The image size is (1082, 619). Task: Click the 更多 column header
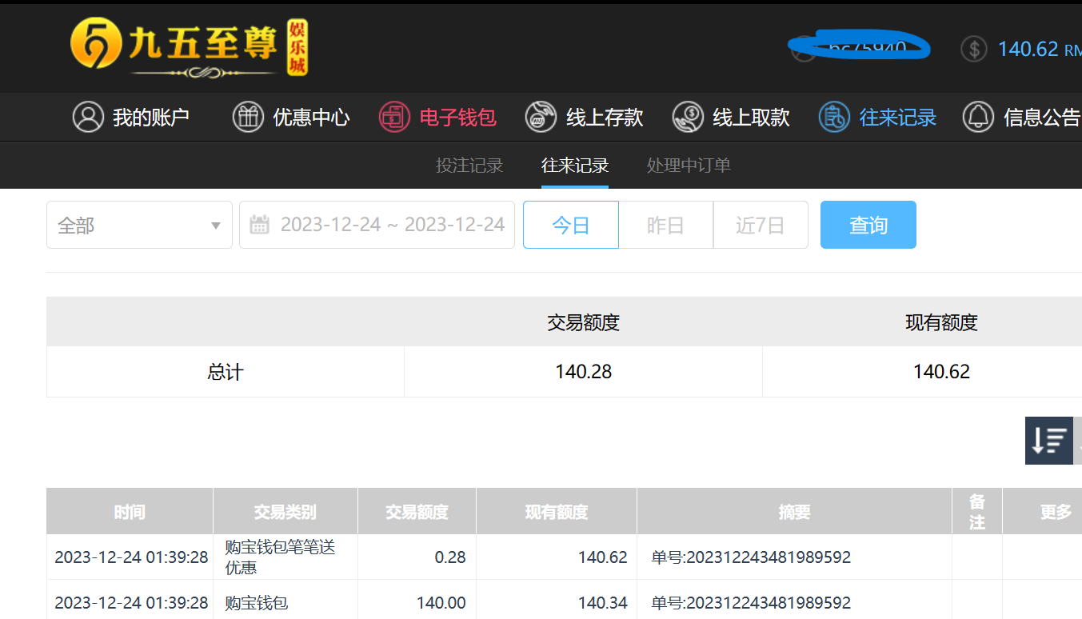[x=1056, y=512]
